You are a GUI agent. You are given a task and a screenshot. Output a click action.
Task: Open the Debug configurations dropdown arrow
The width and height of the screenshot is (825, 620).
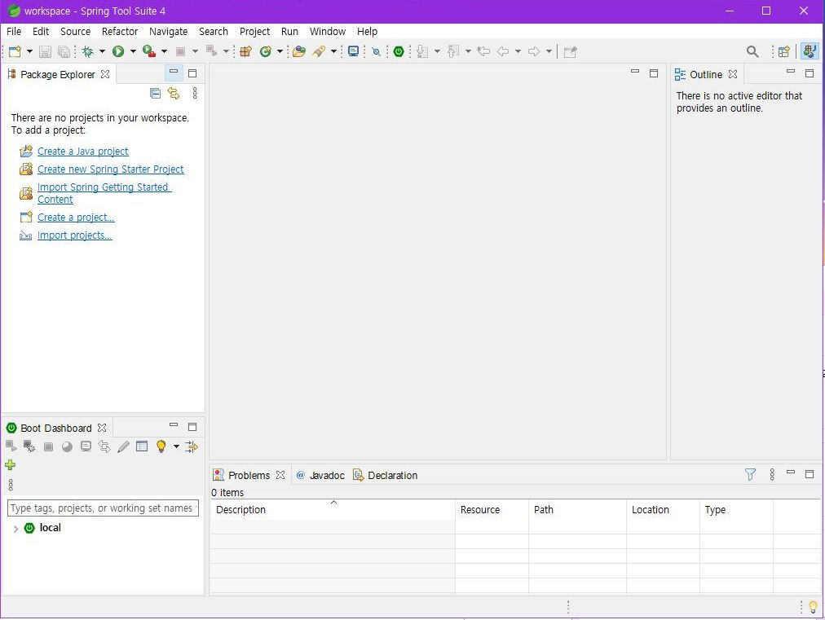[x=102, y=51]
